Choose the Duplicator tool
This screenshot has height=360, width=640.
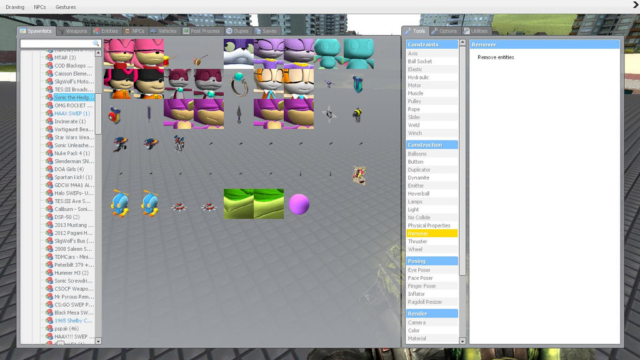[x=432, y=170]
